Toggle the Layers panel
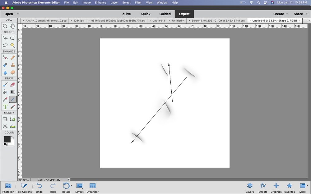311x194 pixels. [x=250, y=188]
